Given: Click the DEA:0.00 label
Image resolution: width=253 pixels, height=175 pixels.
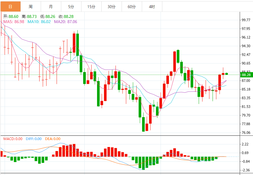Looking at the screenshot, I should (53, 139).
